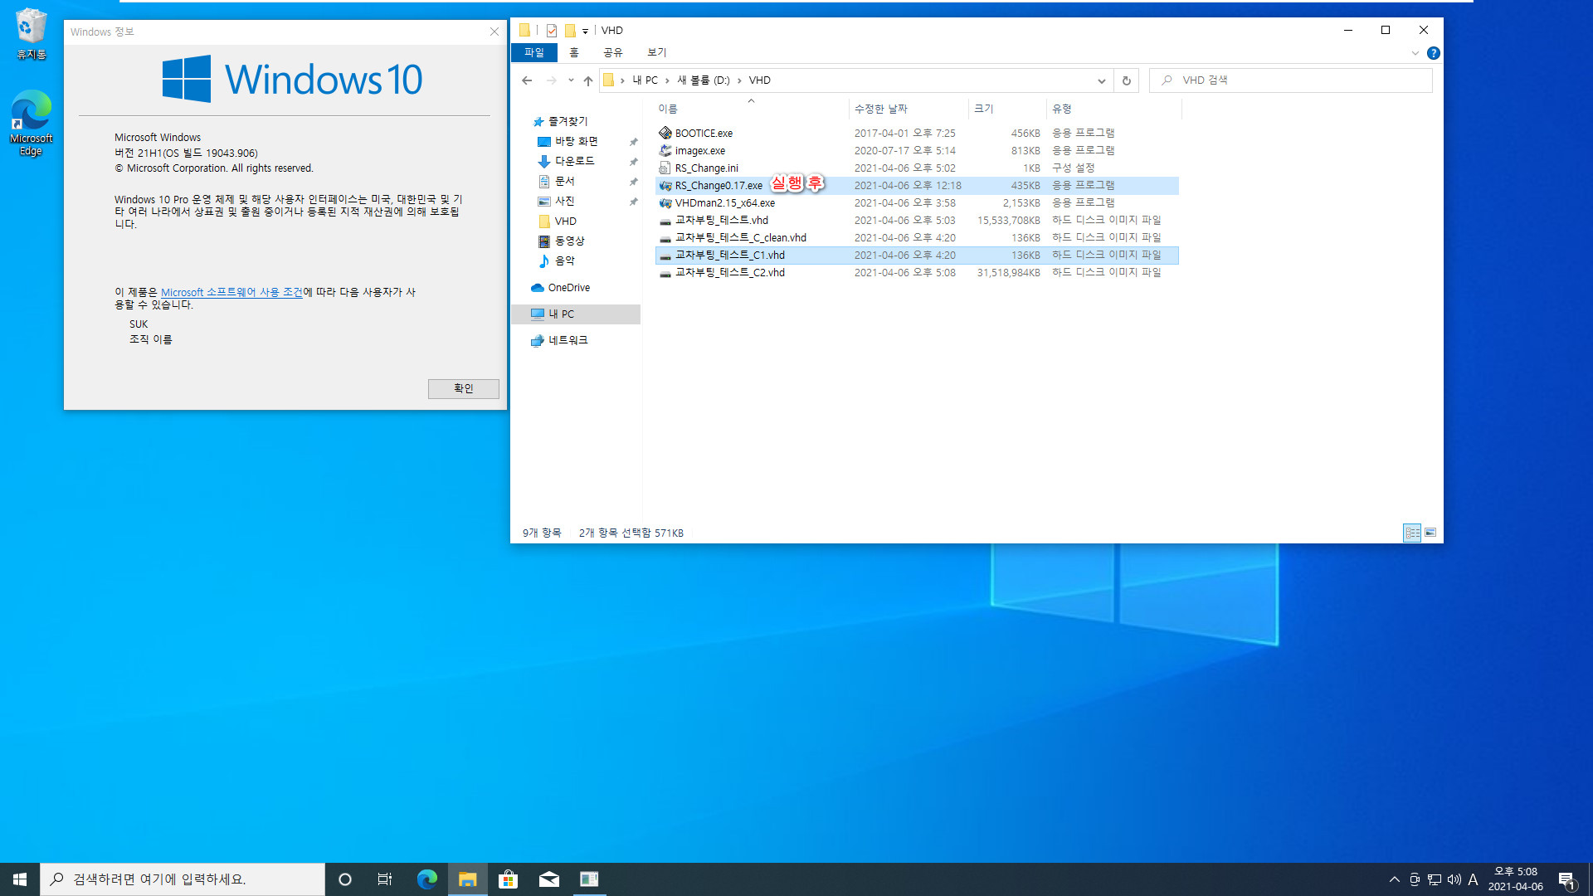Expand the ribbon with the chevron

point(1415,53)
